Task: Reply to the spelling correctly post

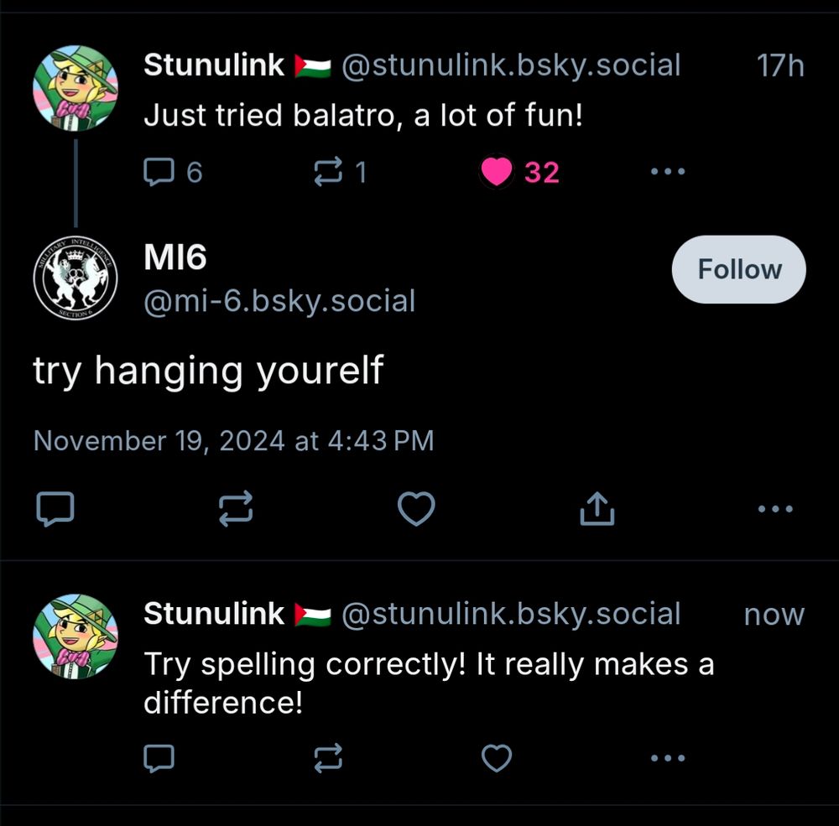Action: click(x=159, y=758)
